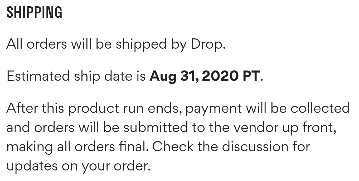This screenshot has width=359, height=181.
Task: Click the "Estimated ship date is" text
Action: (76, 76)
